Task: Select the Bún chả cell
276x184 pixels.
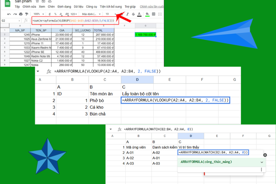Action: 105,114
